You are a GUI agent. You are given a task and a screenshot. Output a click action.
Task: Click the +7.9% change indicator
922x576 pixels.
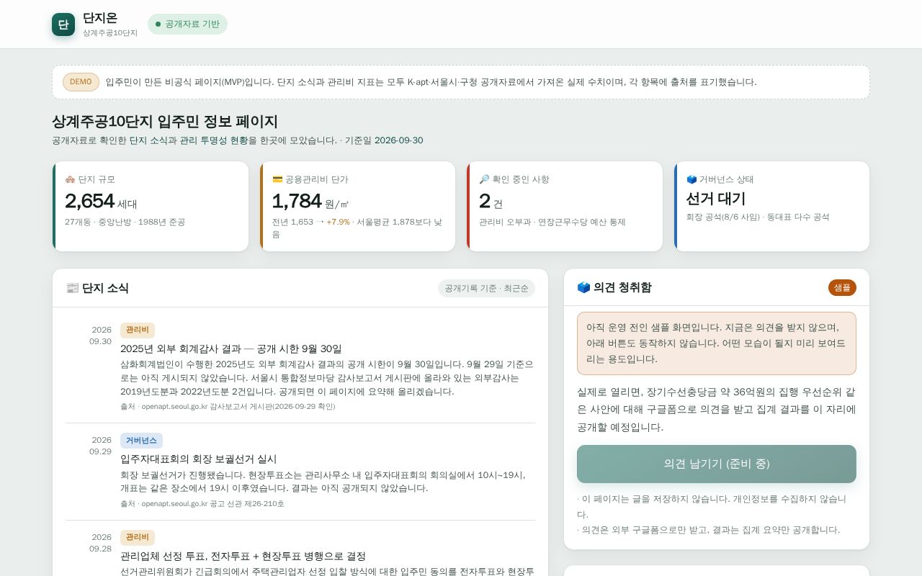click(338, 222)
